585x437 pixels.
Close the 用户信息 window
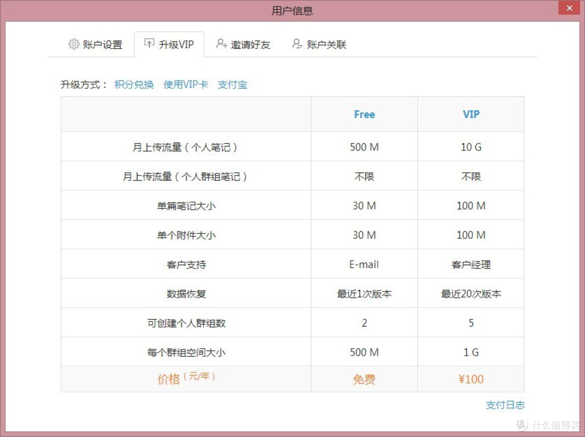tap(569, 8)
